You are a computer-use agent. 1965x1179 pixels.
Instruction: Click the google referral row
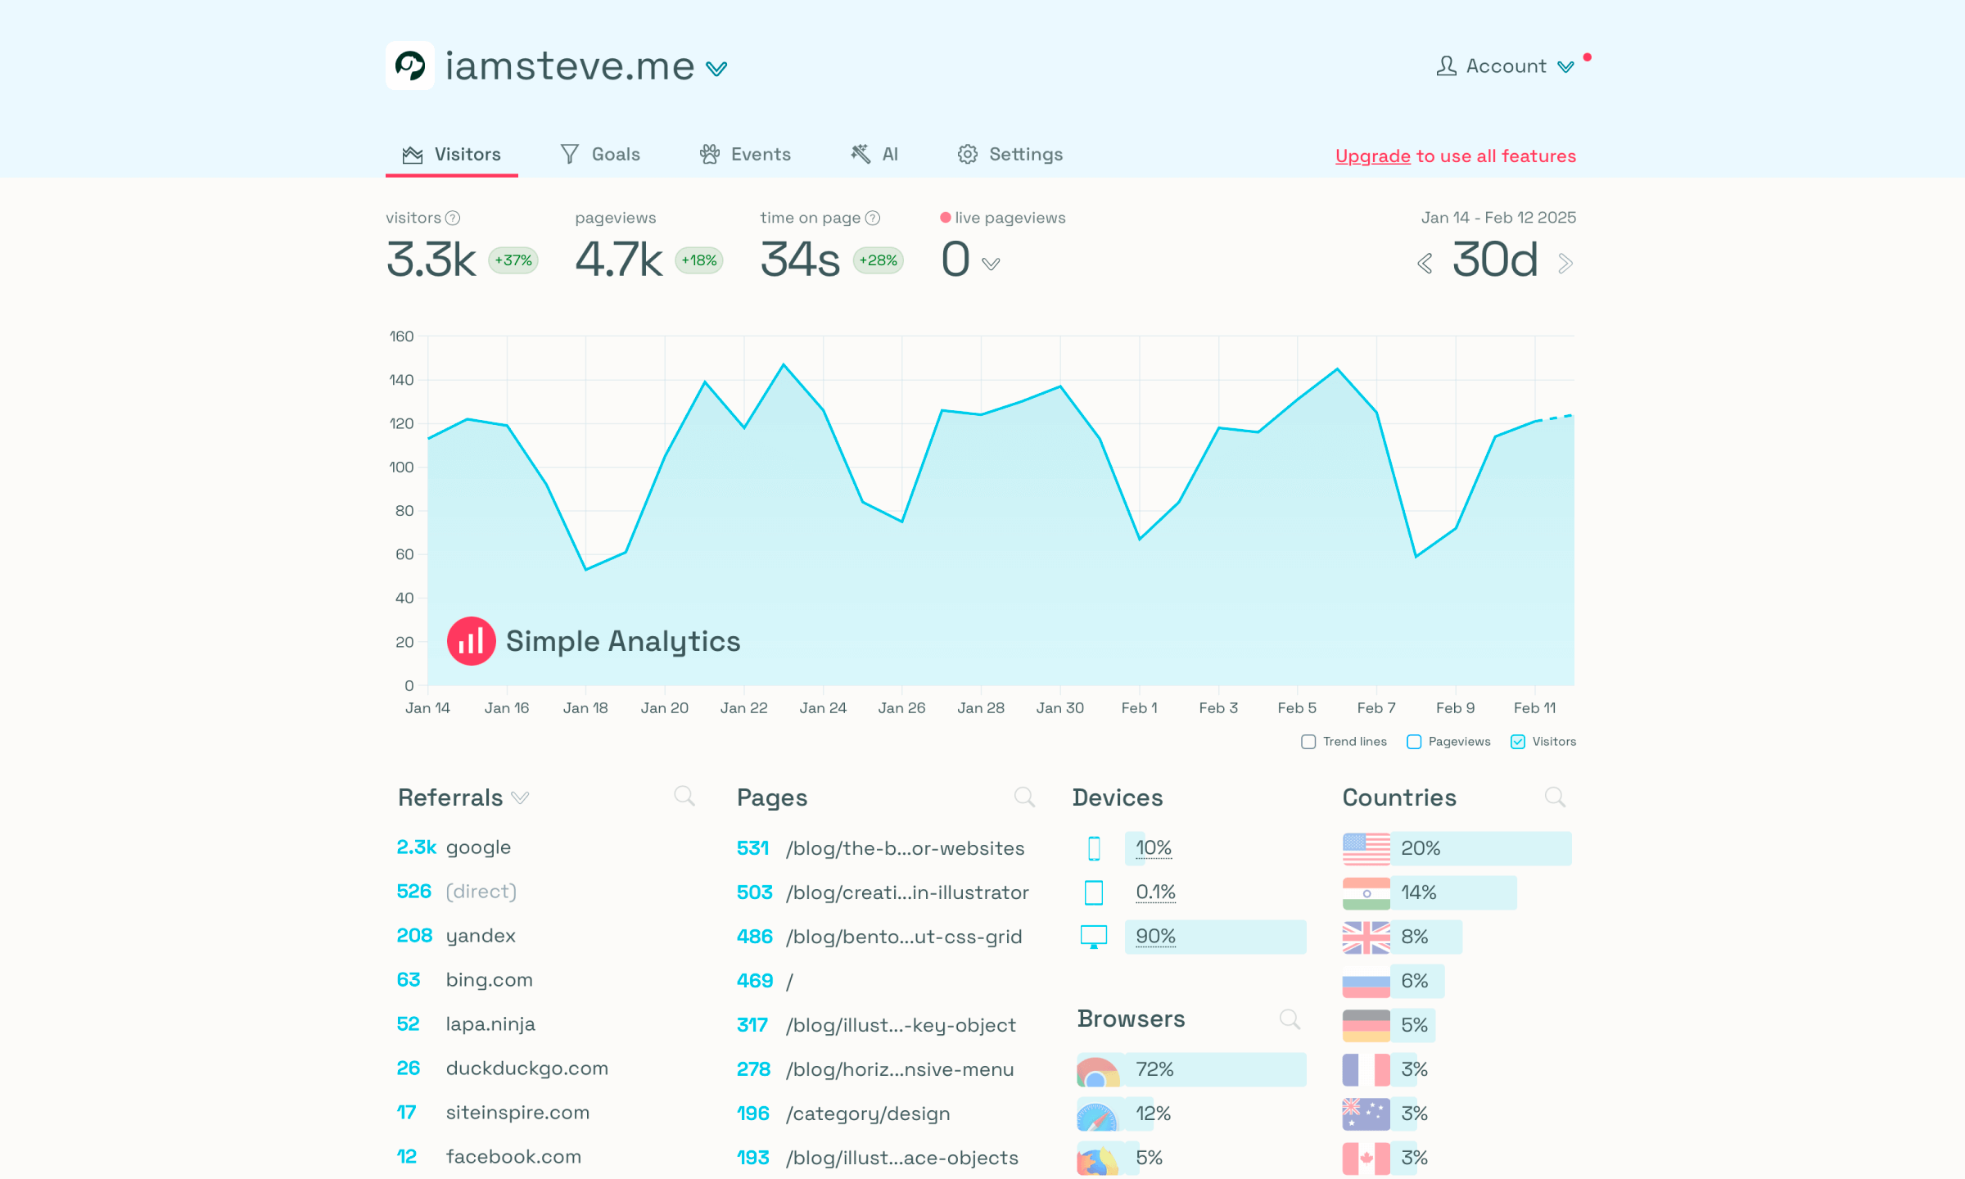pos(454,847)
